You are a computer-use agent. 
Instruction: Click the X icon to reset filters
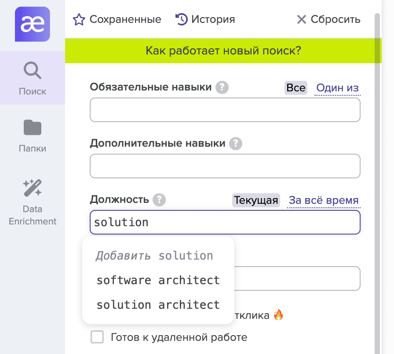[301, 19]
